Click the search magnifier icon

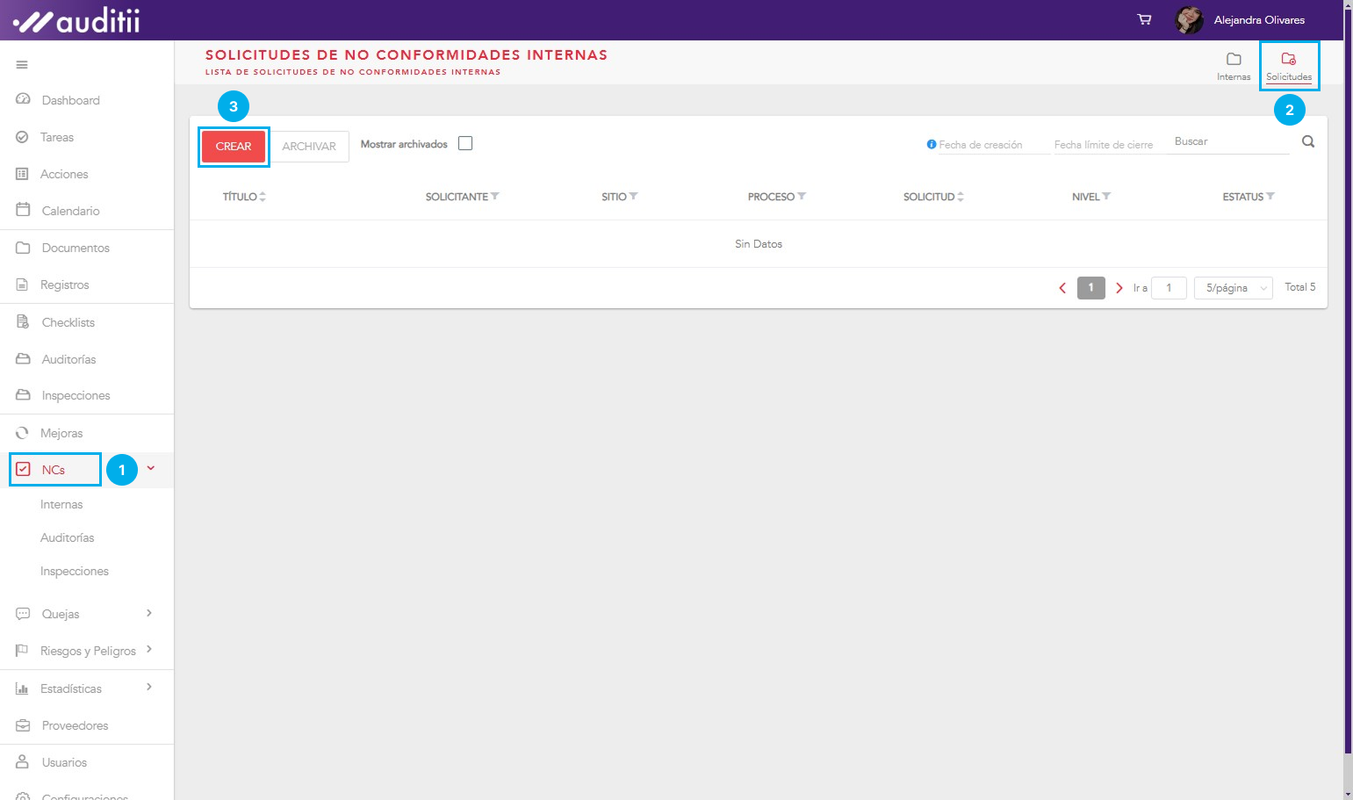[1307, 141]
